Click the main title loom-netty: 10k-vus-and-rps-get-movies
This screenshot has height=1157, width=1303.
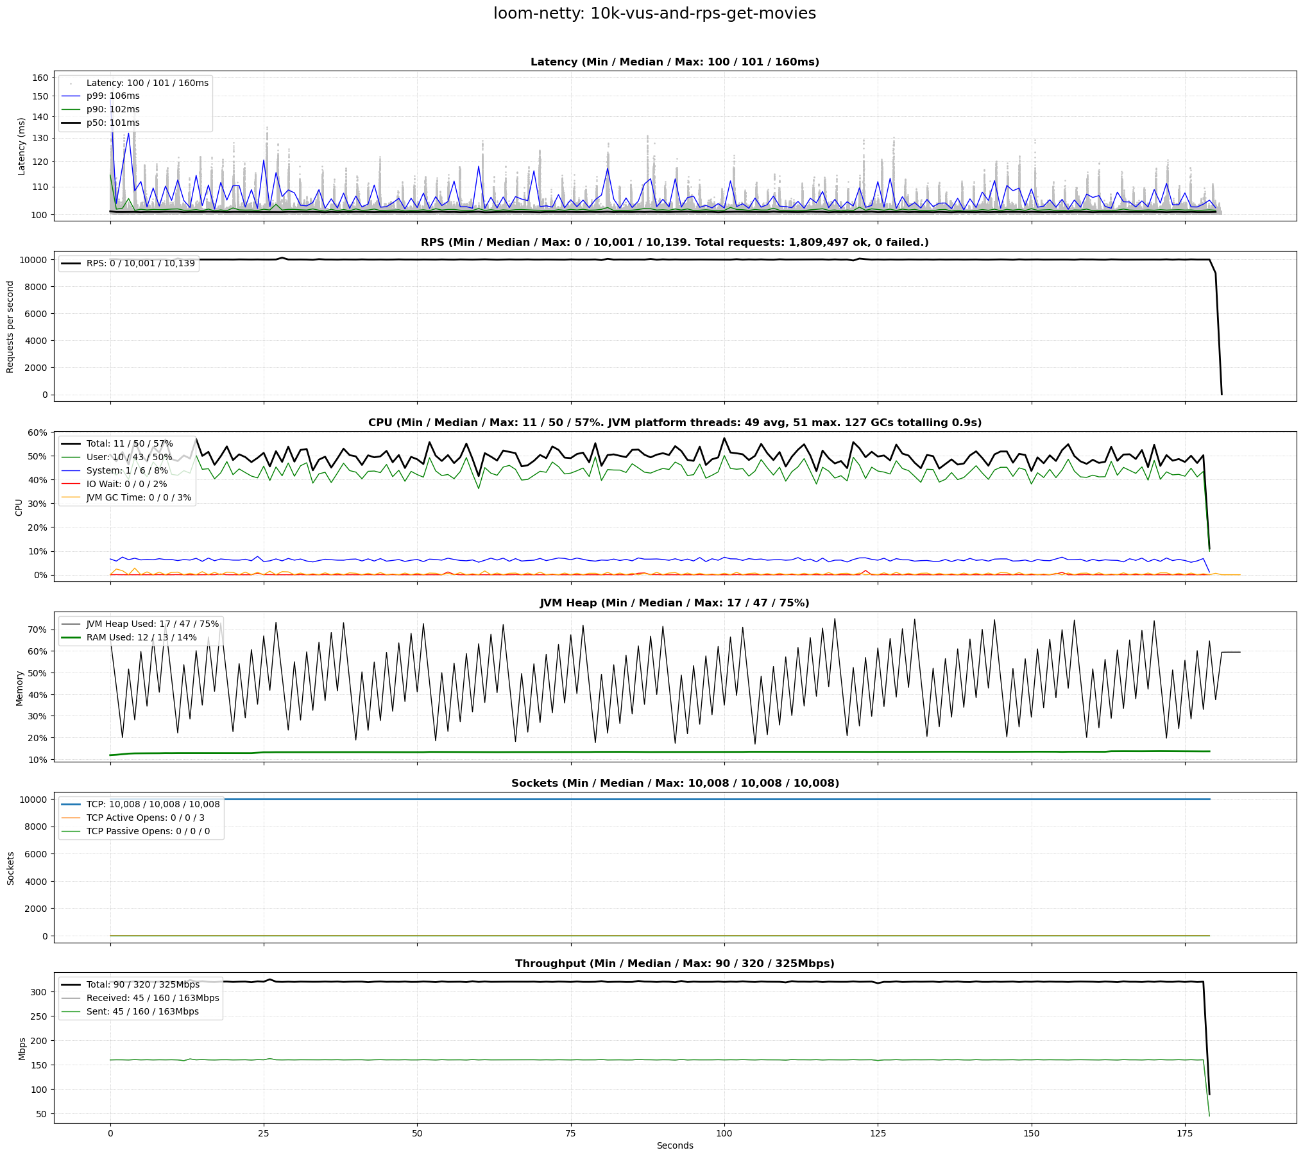pos(654,13)
